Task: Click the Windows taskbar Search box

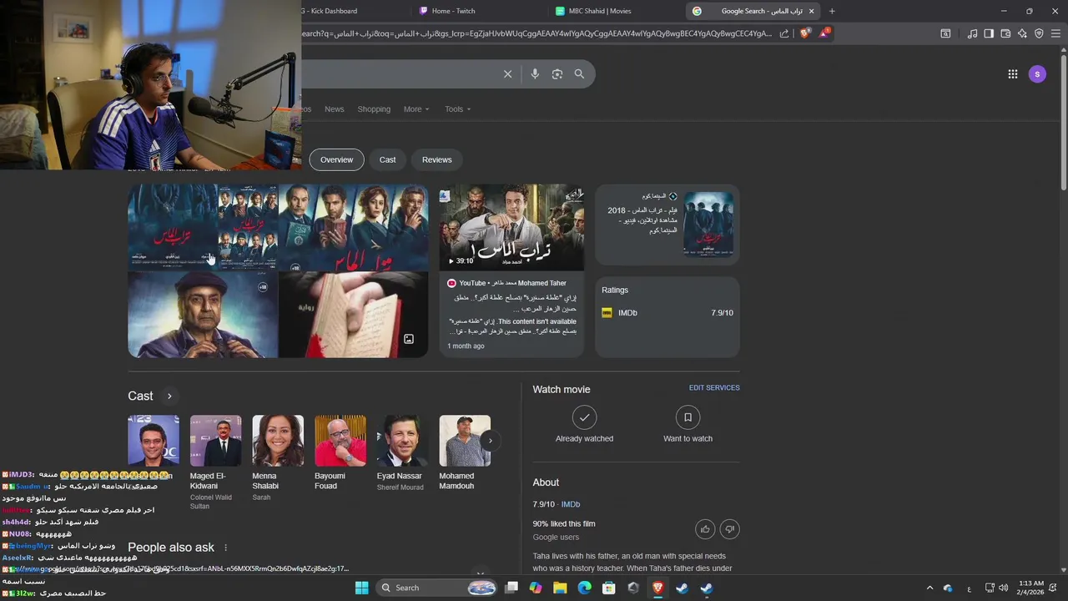Action: pos(437,588)
